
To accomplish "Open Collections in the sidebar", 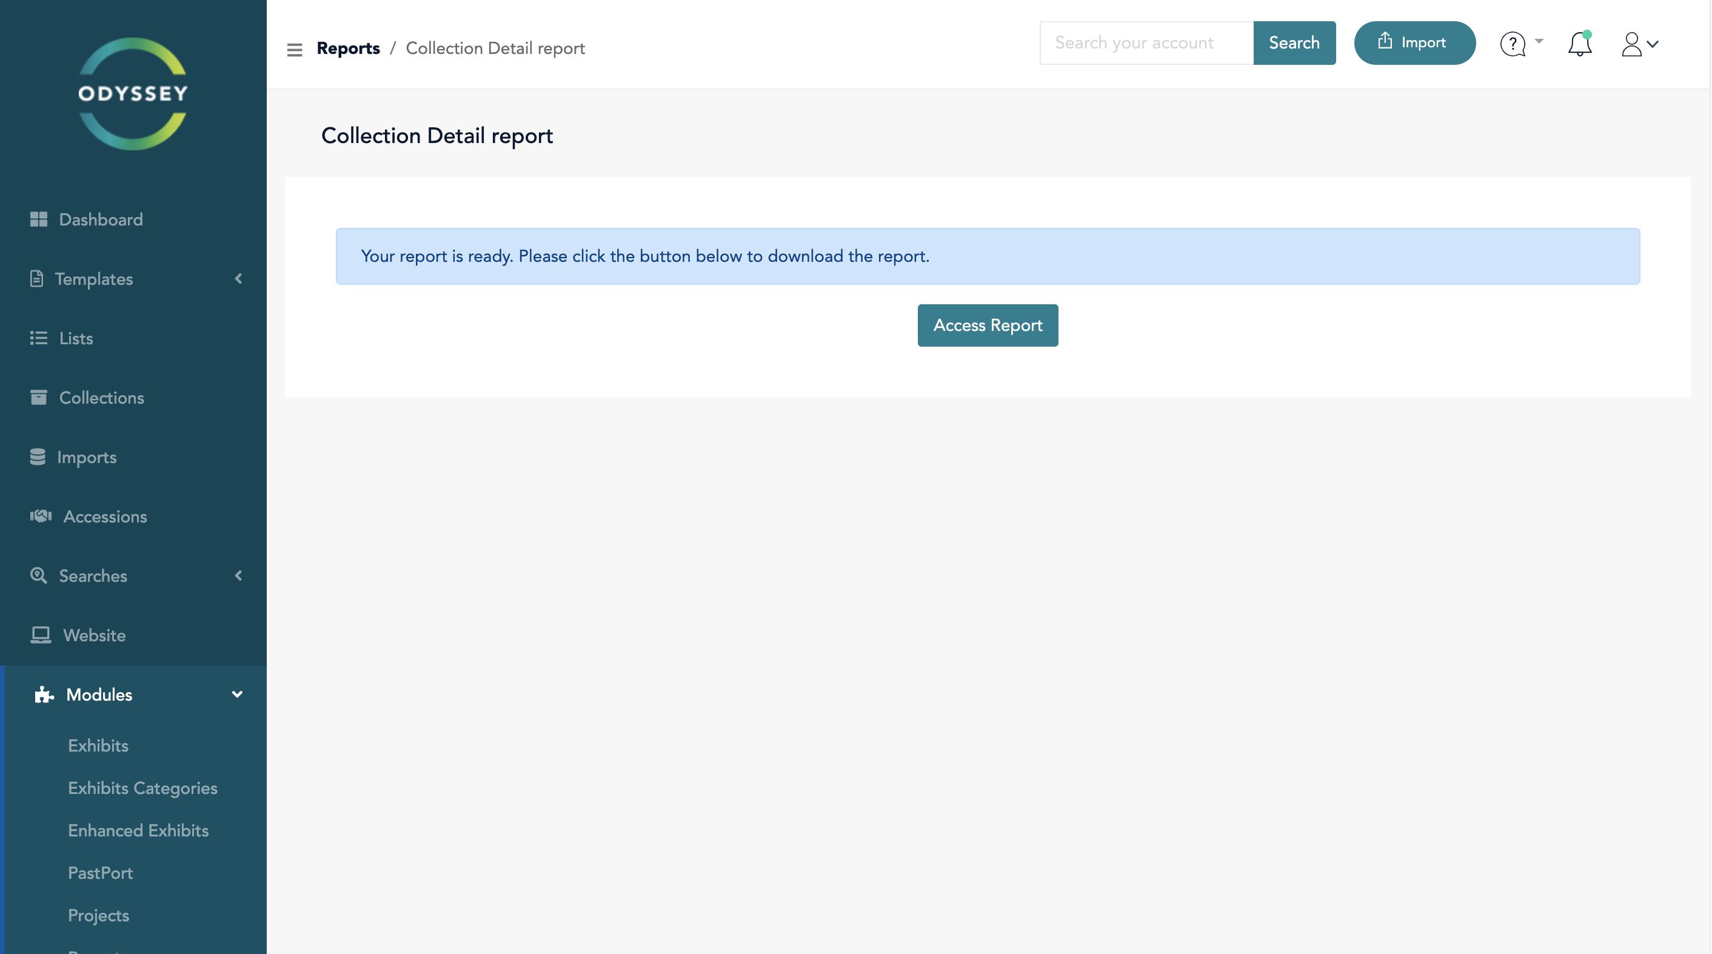I will tap(101, 397).
